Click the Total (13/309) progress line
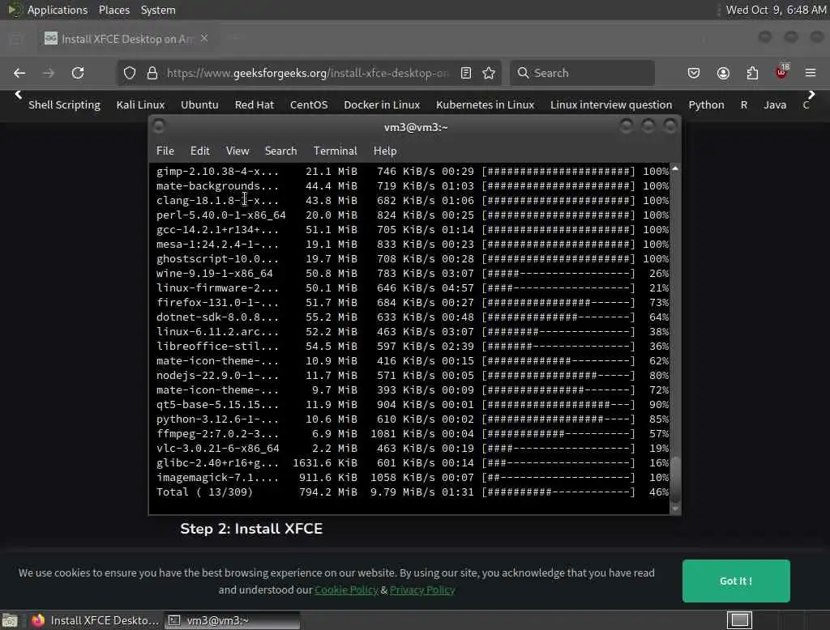Screen dimensions: 830x630 [413, 492]
